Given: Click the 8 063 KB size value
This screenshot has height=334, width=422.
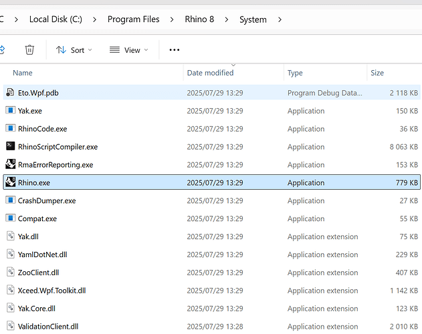Looking at the screenshot, I should click(x=404, y=147).
